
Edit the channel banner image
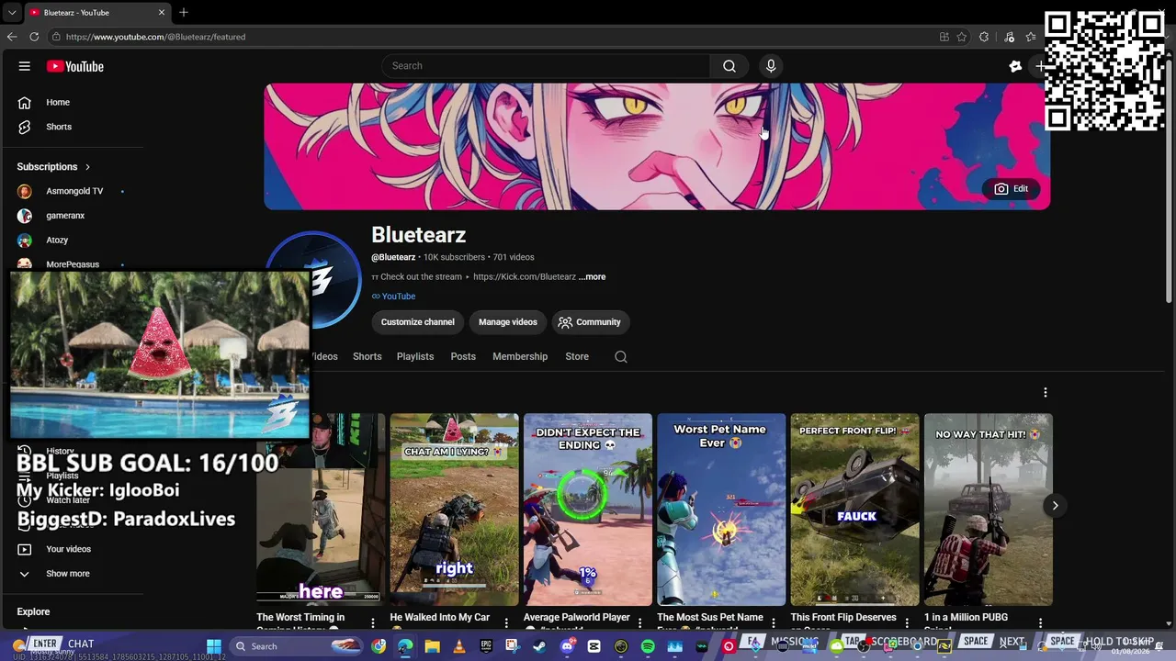click(x=1011, y=189)
